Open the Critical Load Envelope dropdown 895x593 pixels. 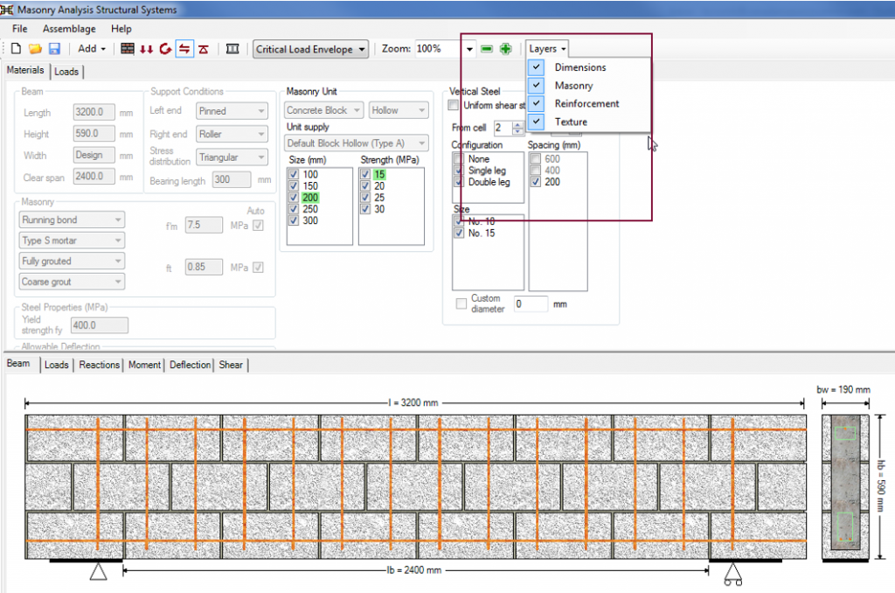click(x=364, y=49)
